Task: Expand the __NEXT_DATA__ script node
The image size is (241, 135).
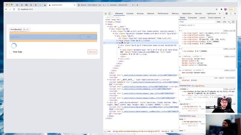Action: [108, 80]
